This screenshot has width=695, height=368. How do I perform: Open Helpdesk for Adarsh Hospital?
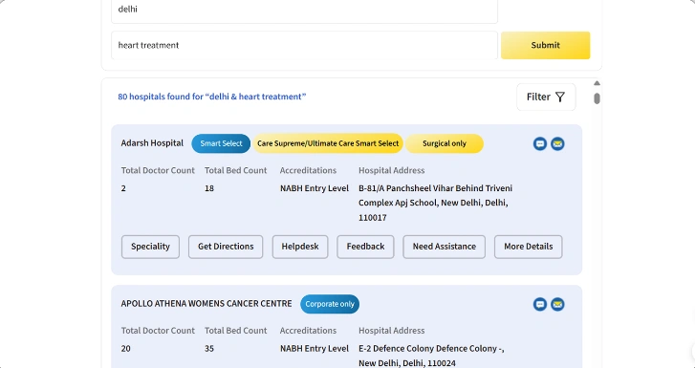point(300,247)
